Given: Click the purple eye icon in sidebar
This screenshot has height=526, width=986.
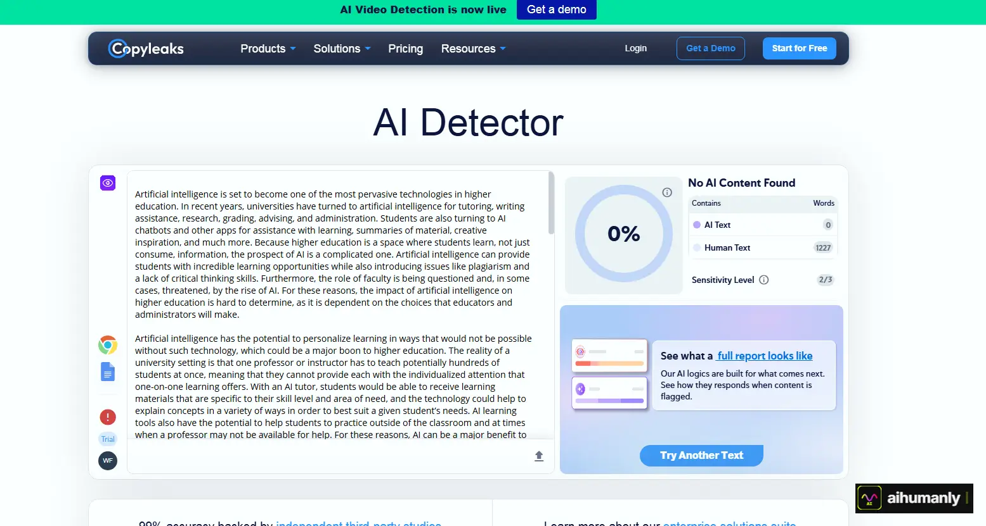Looking at the screenshot, I should click(108, 183).
